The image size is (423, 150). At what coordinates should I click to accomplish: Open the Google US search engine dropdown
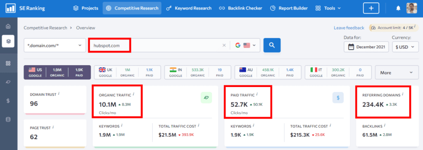(x=245, y=45)
